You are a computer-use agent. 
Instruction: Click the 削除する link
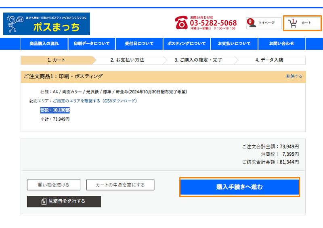(294, 76)
